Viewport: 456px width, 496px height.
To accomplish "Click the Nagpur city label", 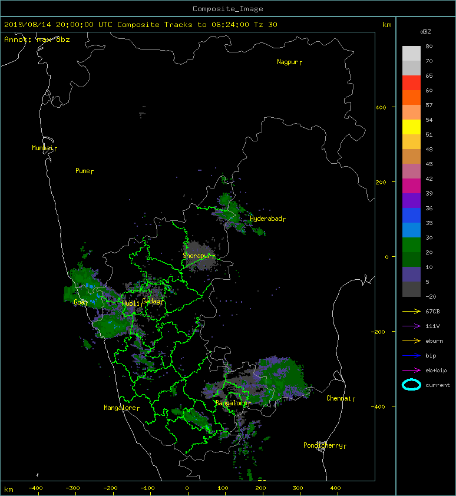I will coord(289,62).
